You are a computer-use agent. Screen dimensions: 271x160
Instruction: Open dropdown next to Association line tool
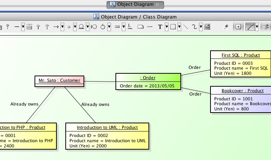pos(23,27)
